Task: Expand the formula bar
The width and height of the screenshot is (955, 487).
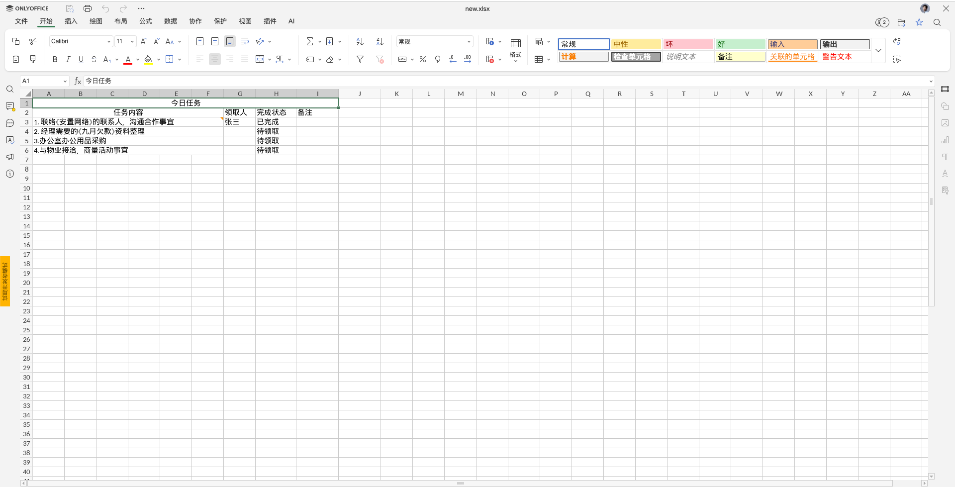Action: (931, 81)
